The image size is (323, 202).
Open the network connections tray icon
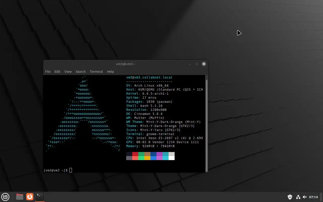click(298, 197)
